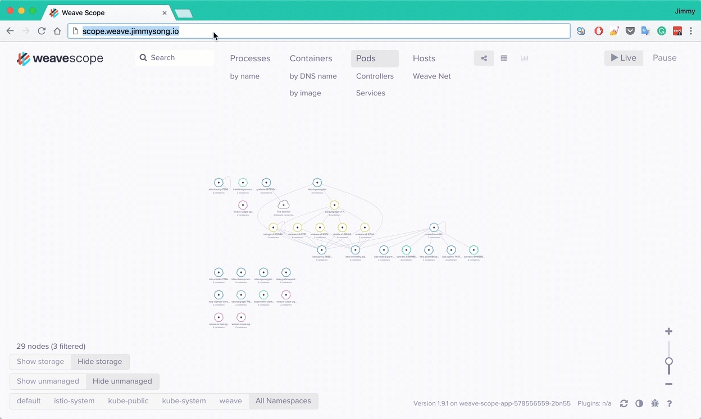Toggle Hide unmanaged option
The height and width of the screenshot is (419, 701).
(122, 381)
